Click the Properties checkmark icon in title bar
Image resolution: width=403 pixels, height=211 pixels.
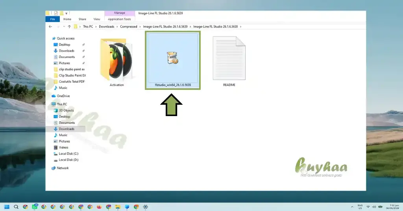(x=56, y=13)
